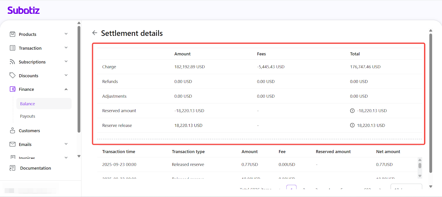Open the Documentation link
Viewport: 442px width, 197px height.
(x=35, y=168)
